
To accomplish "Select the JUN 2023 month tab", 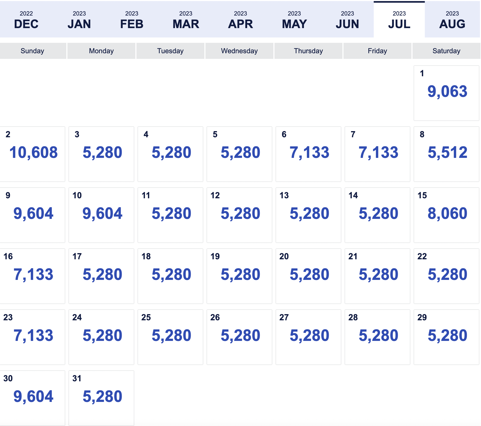I will point(347,20).
